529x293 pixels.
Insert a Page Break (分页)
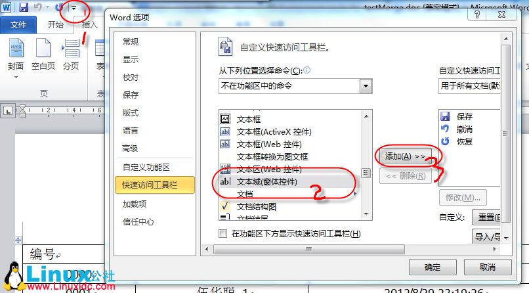coord(71,54)
